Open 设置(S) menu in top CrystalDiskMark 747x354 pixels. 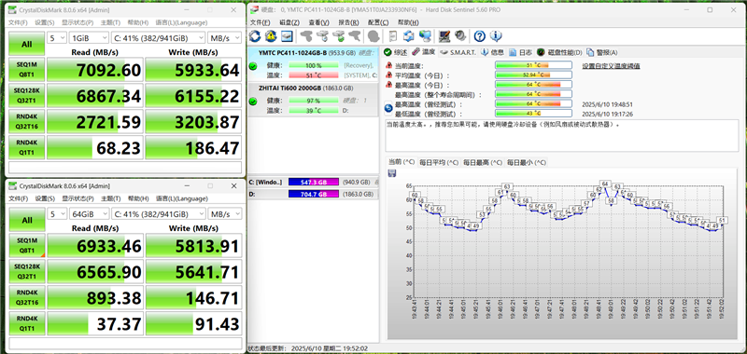(44, 22)
